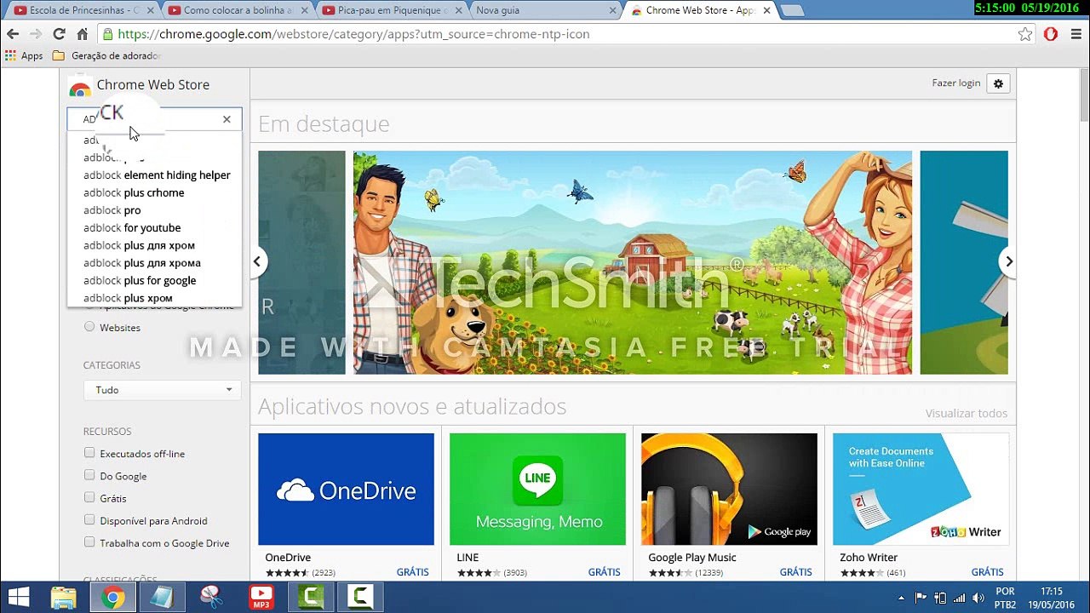The height and width of the screenshot is (613, 1090).
Task: Bookmark this page with the star icon
Action: pyautogui.click(x=1025, y=34)
